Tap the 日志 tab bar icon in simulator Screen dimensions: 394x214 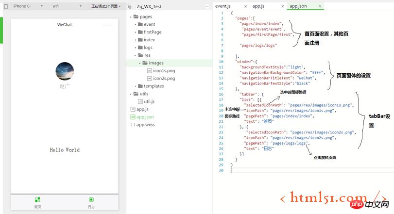click(91, 199)
